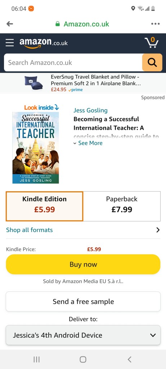Viewport: 166px width, 369px height.
Task: Expand title with See More
Action: pos(88,143)
